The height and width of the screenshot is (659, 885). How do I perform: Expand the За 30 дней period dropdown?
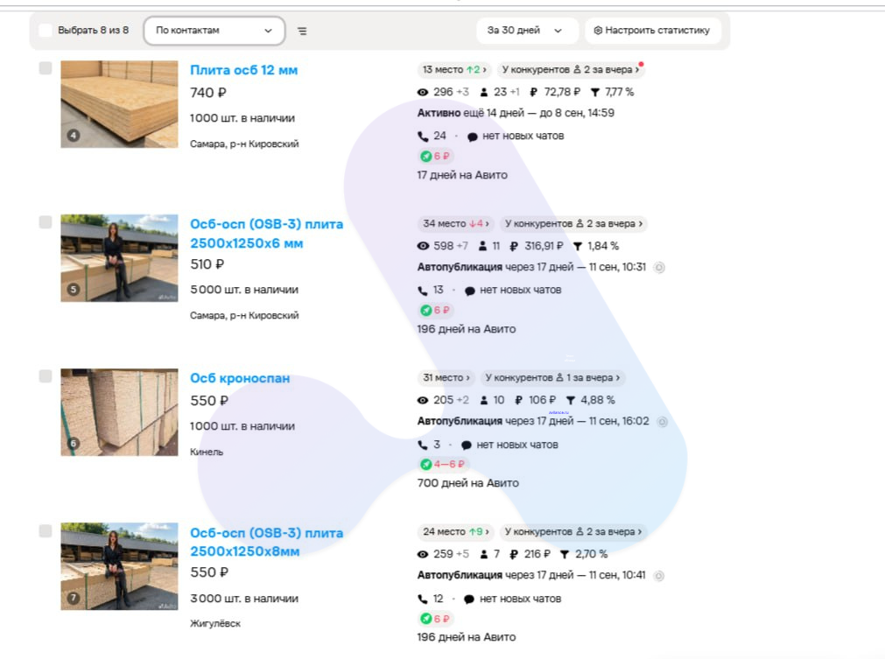(527, 31)
